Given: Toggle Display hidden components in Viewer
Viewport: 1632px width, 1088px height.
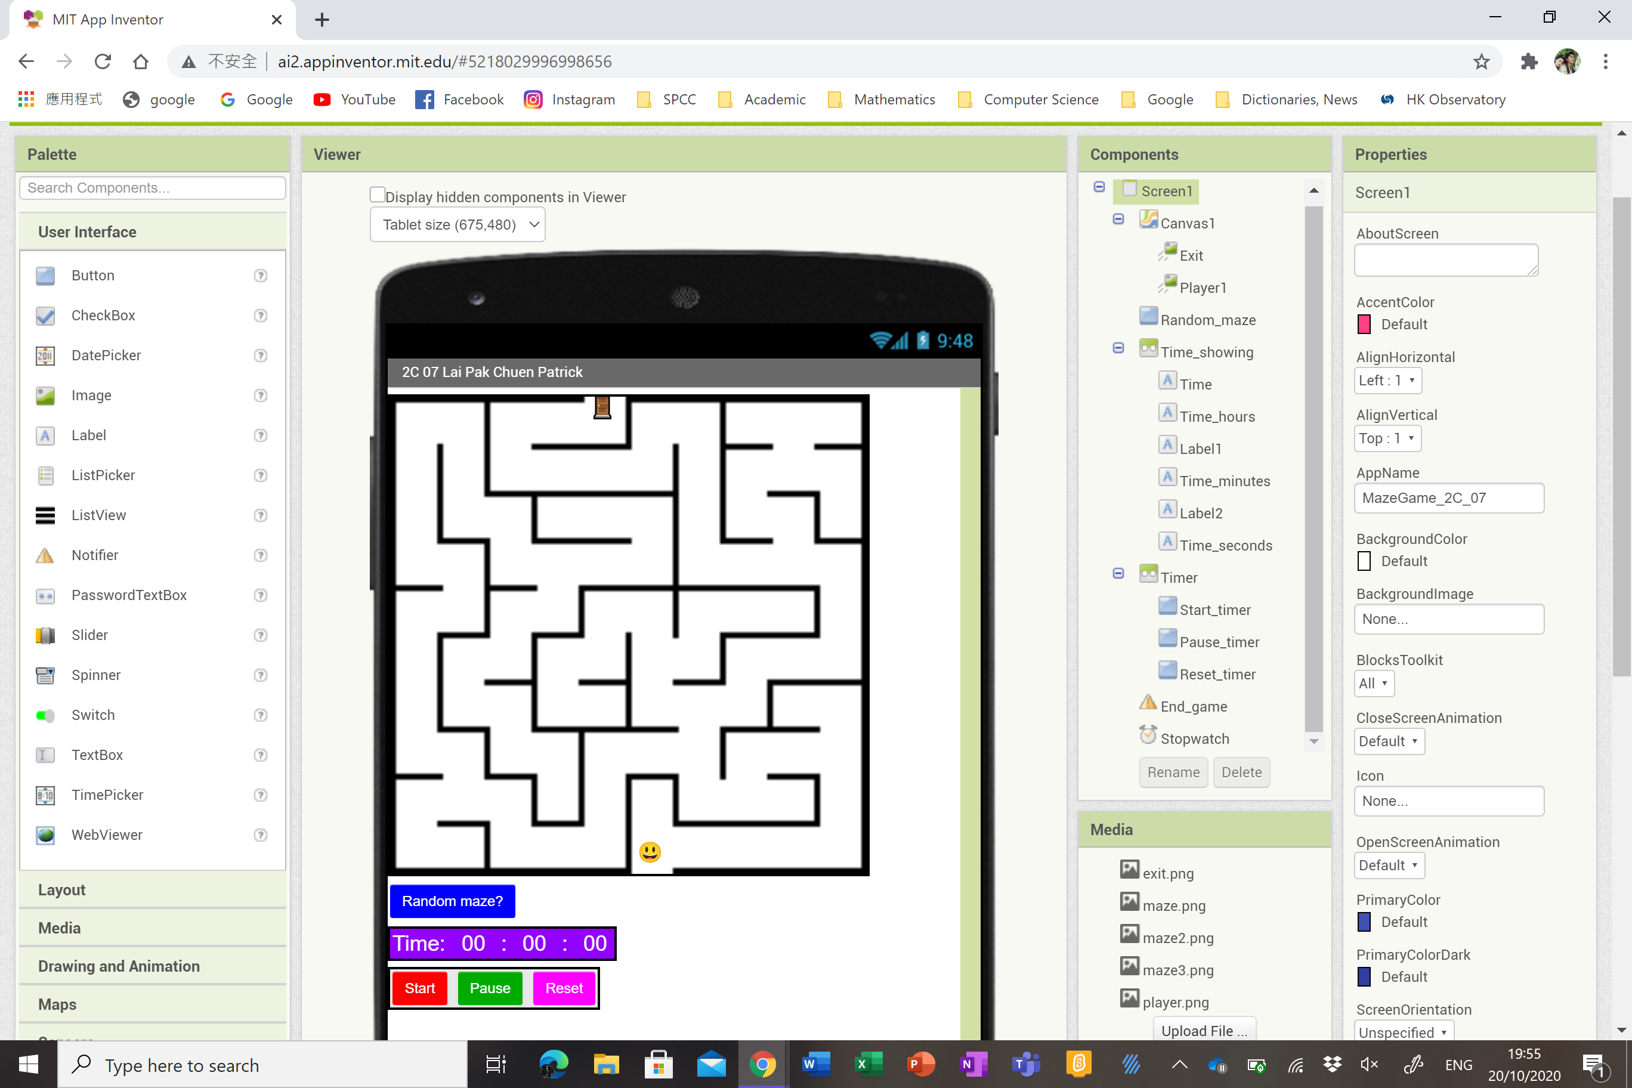Looking at the screenshot, I should pyautogui.click(x=376, y=196).
